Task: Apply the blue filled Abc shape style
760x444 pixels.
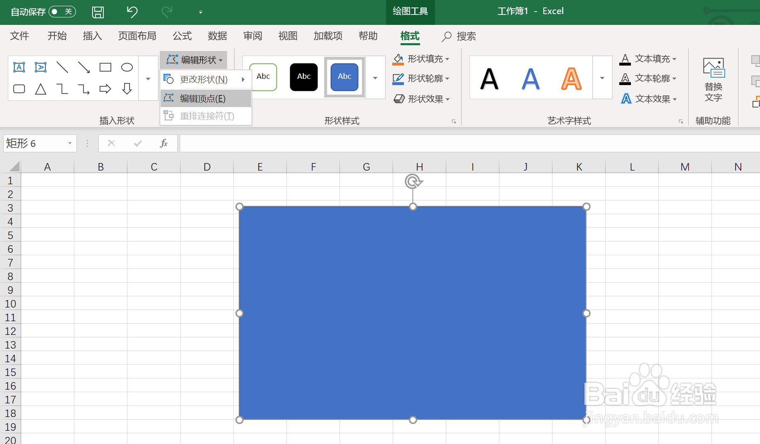Action: coord(345,77)
